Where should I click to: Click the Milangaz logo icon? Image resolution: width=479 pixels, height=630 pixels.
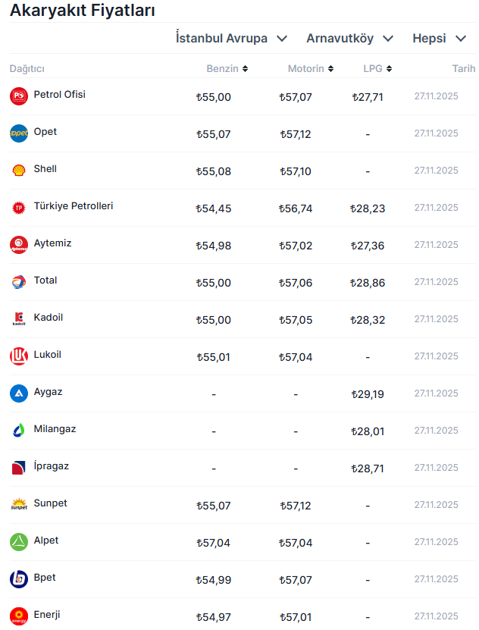19,431
